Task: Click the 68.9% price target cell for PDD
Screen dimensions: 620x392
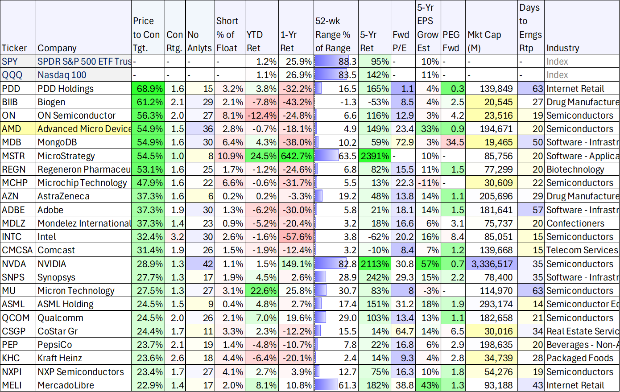Action: tap(148, 89)
